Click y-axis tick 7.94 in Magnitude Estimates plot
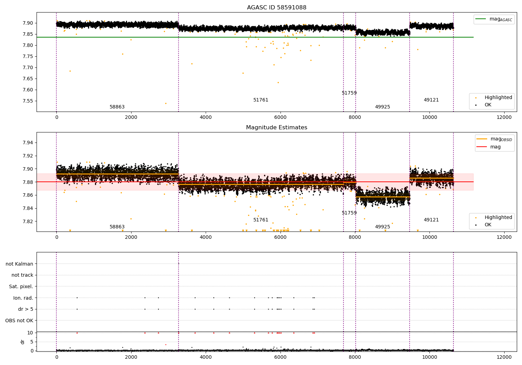The width and height of the screenshot is (522, 365). pos(28,143)
